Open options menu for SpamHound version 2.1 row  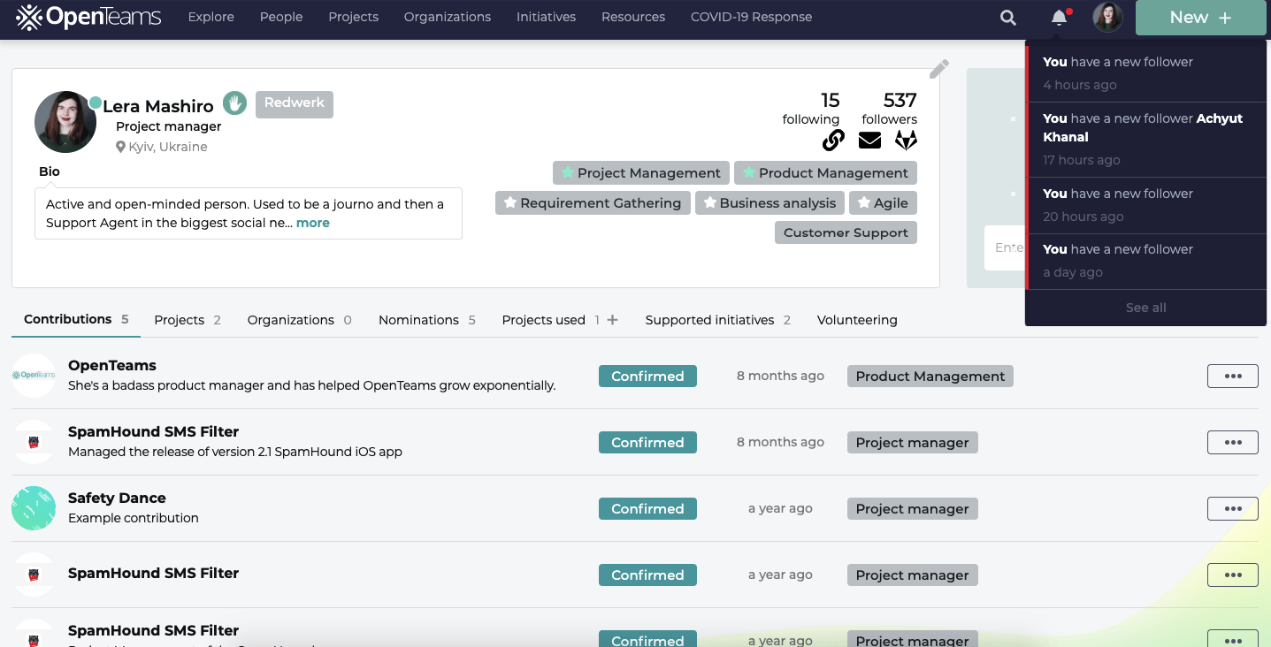pos(1233,442)
